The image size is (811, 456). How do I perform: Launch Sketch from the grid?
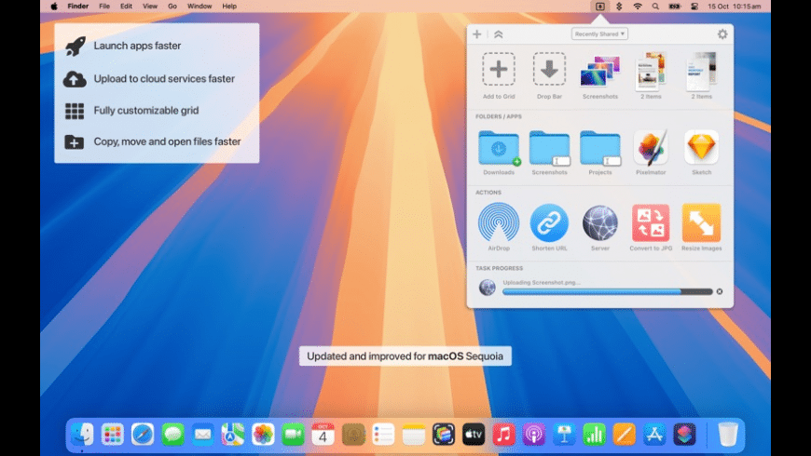[701, 147]
